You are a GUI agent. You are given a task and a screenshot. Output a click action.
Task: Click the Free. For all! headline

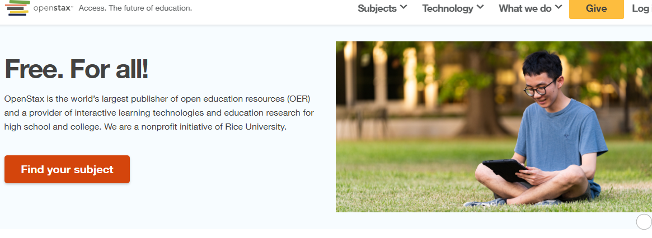pyautogui.click(x=77, y=69)
